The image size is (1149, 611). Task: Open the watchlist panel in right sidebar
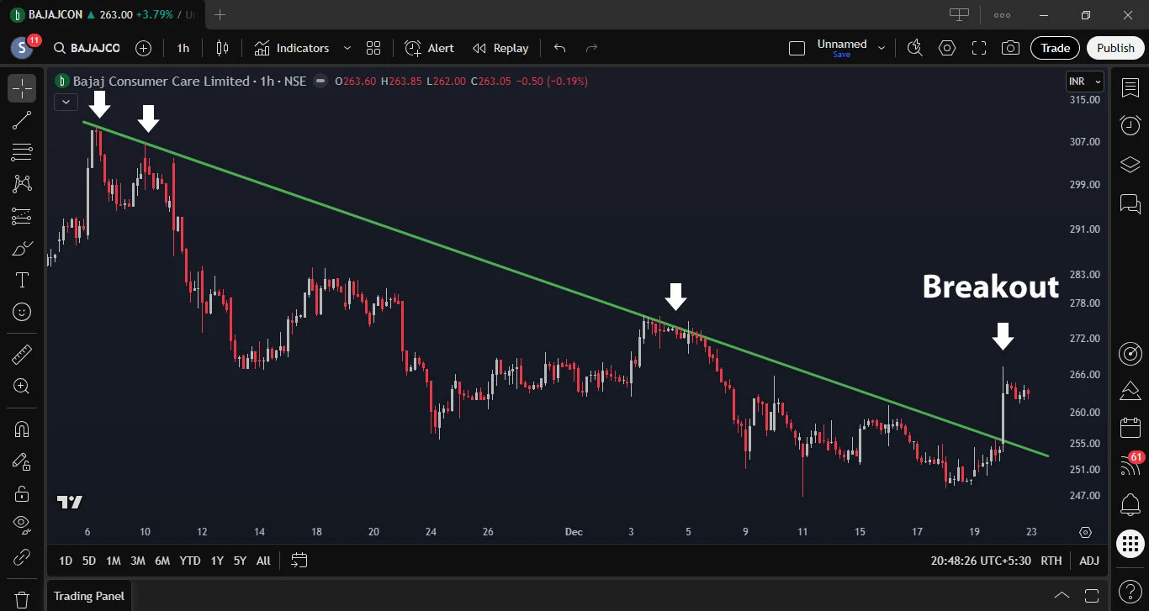coord(1130,88)
